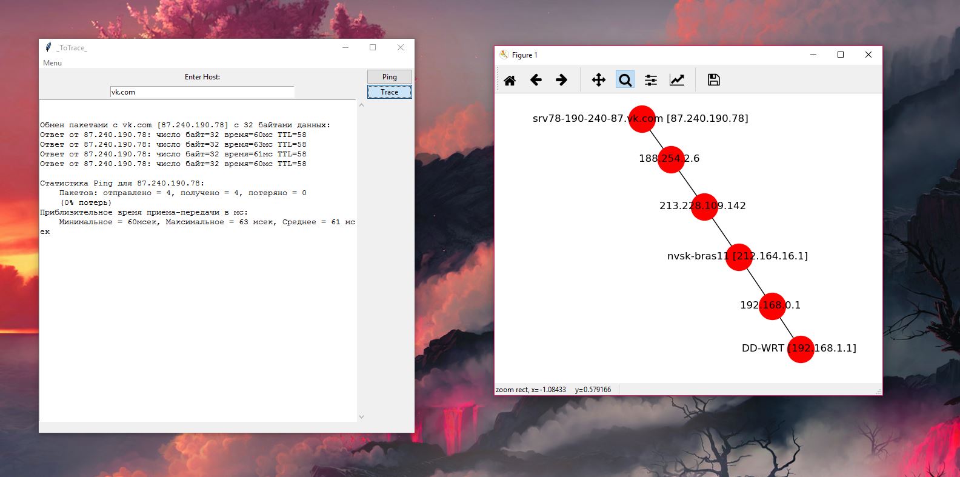The width and height of the screenshot is (960, 477).
Task: Click the Figure 1 window title icon
Action: [504, 55]
